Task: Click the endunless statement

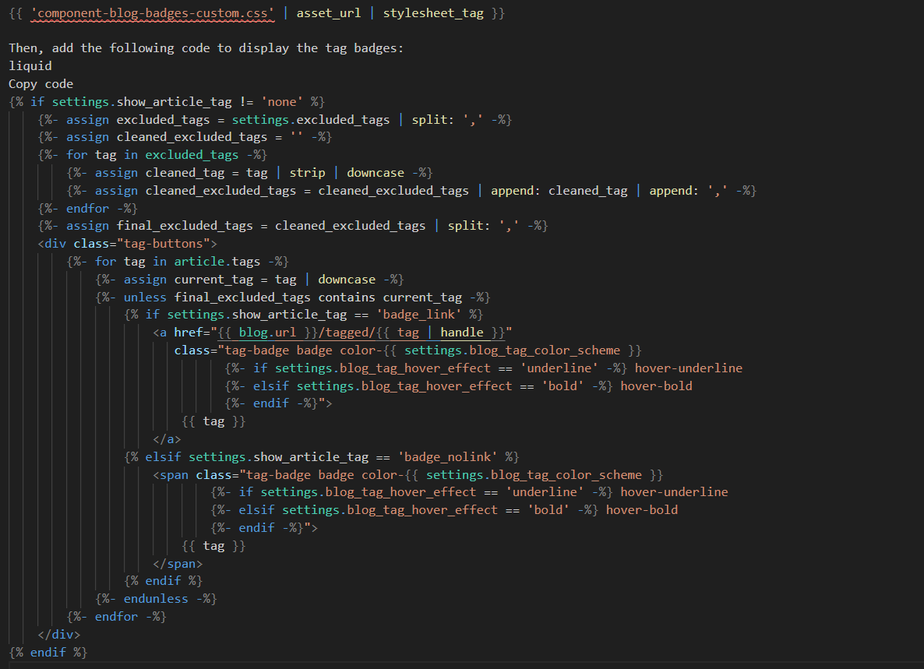Action: (156, 599)
